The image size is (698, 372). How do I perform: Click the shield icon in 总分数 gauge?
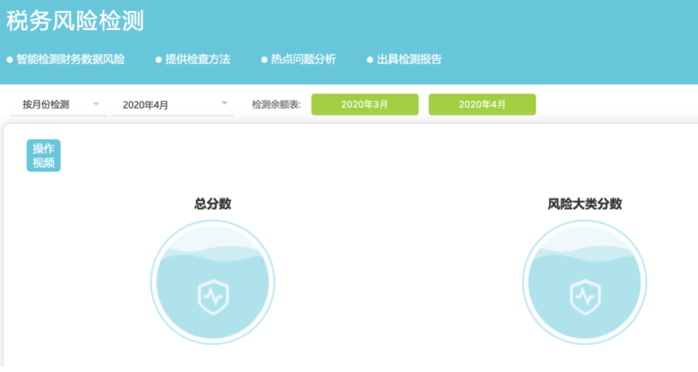(213, 297)
